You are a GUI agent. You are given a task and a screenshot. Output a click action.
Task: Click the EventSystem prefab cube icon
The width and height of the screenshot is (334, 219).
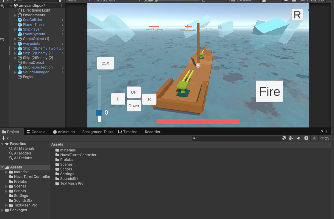tap(20, 34)
